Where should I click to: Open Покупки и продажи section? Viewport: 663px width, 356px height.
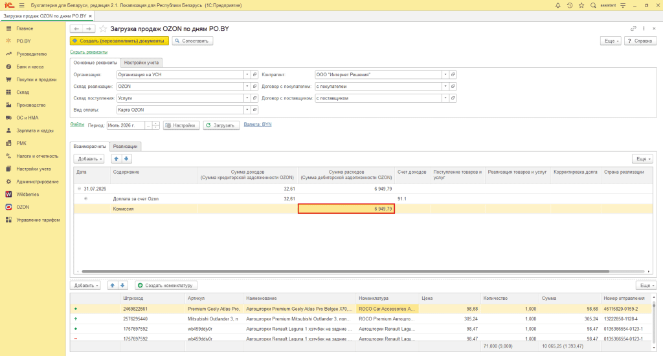pyautogui.click(x=36, y=79)
